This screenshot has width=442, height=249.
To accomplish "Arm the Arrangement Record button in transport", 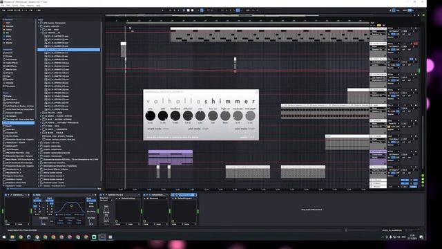I will (193, 10).
